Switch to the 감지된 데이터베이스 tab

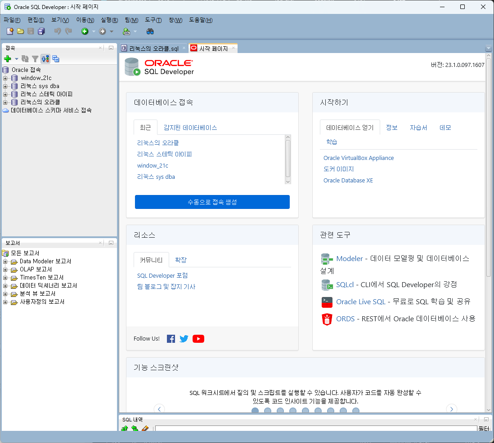coord(190,128)
